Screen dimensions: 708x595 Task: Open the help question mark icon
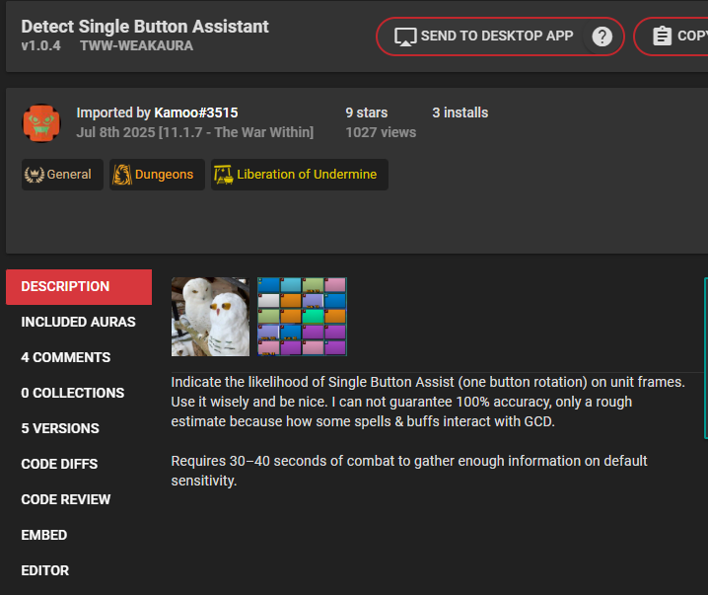[602, 37]
